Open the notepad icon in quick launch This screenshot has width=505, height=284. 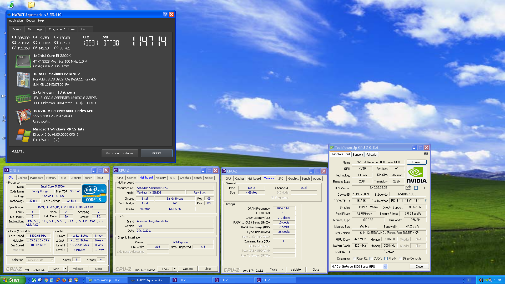[x=52, y=280]
